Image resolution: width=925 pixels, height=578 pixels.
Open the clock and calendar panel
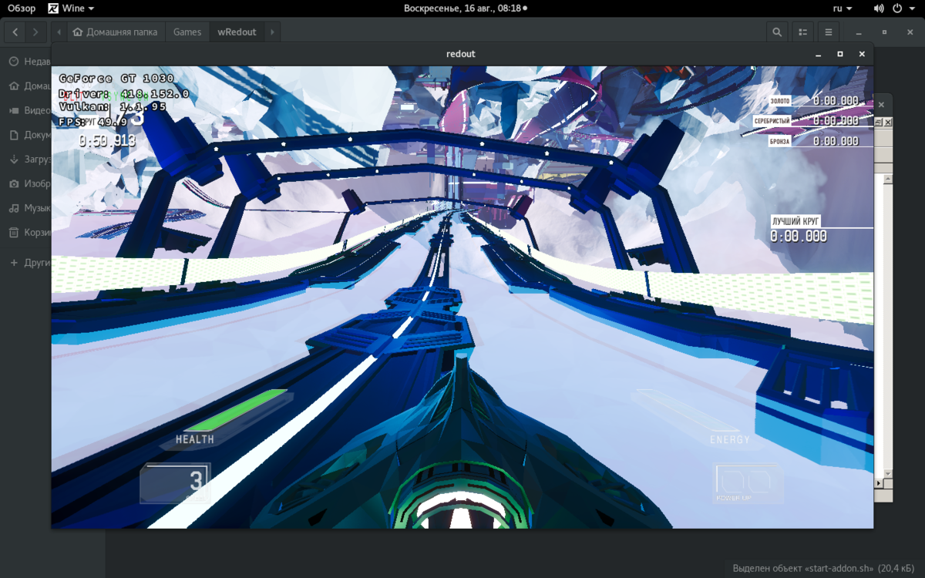[x=466, y=8]
